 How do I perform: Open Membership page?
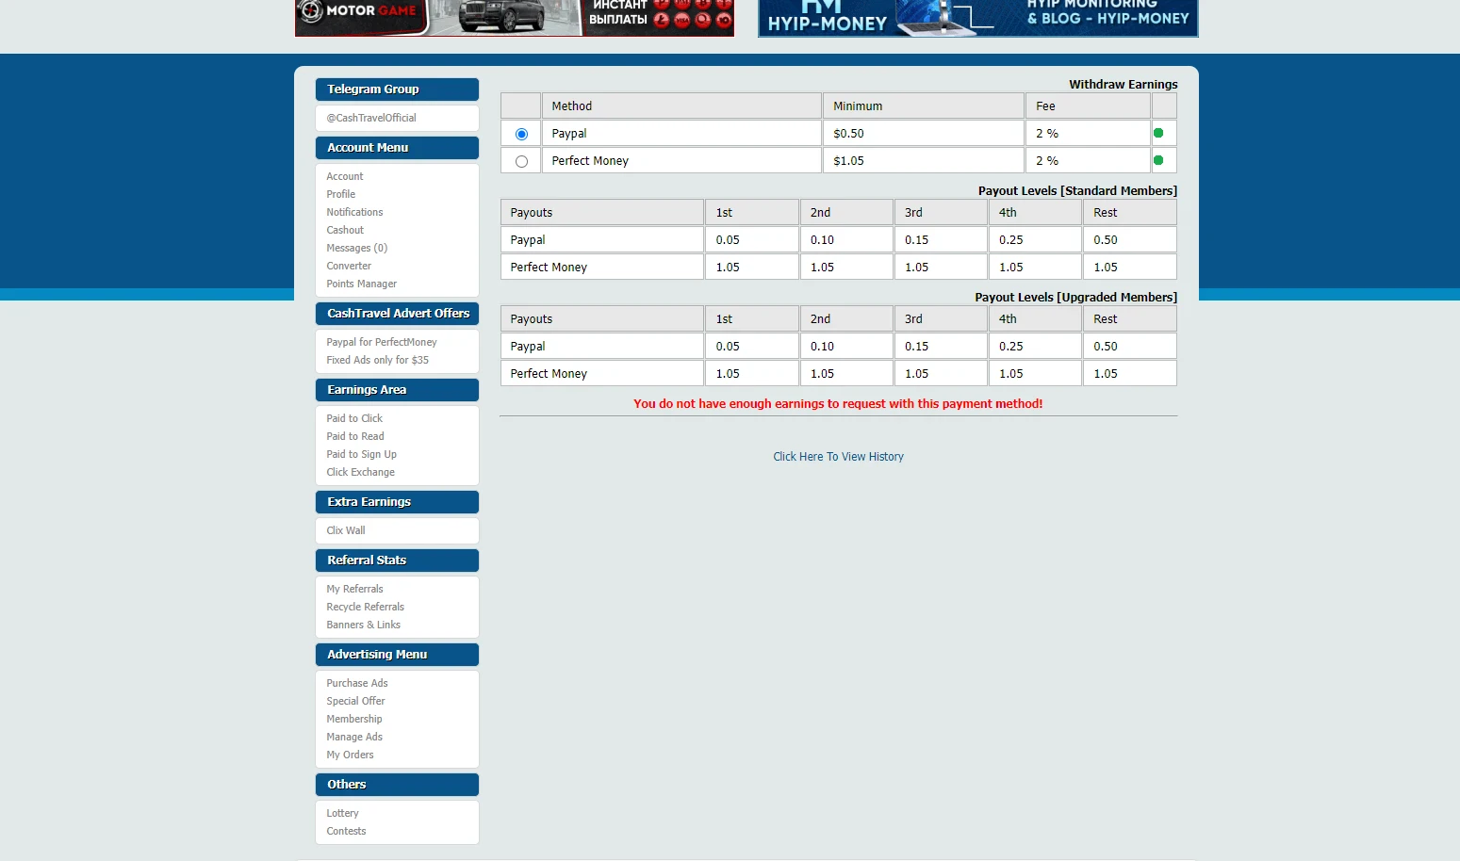click(x=354, y=719)
